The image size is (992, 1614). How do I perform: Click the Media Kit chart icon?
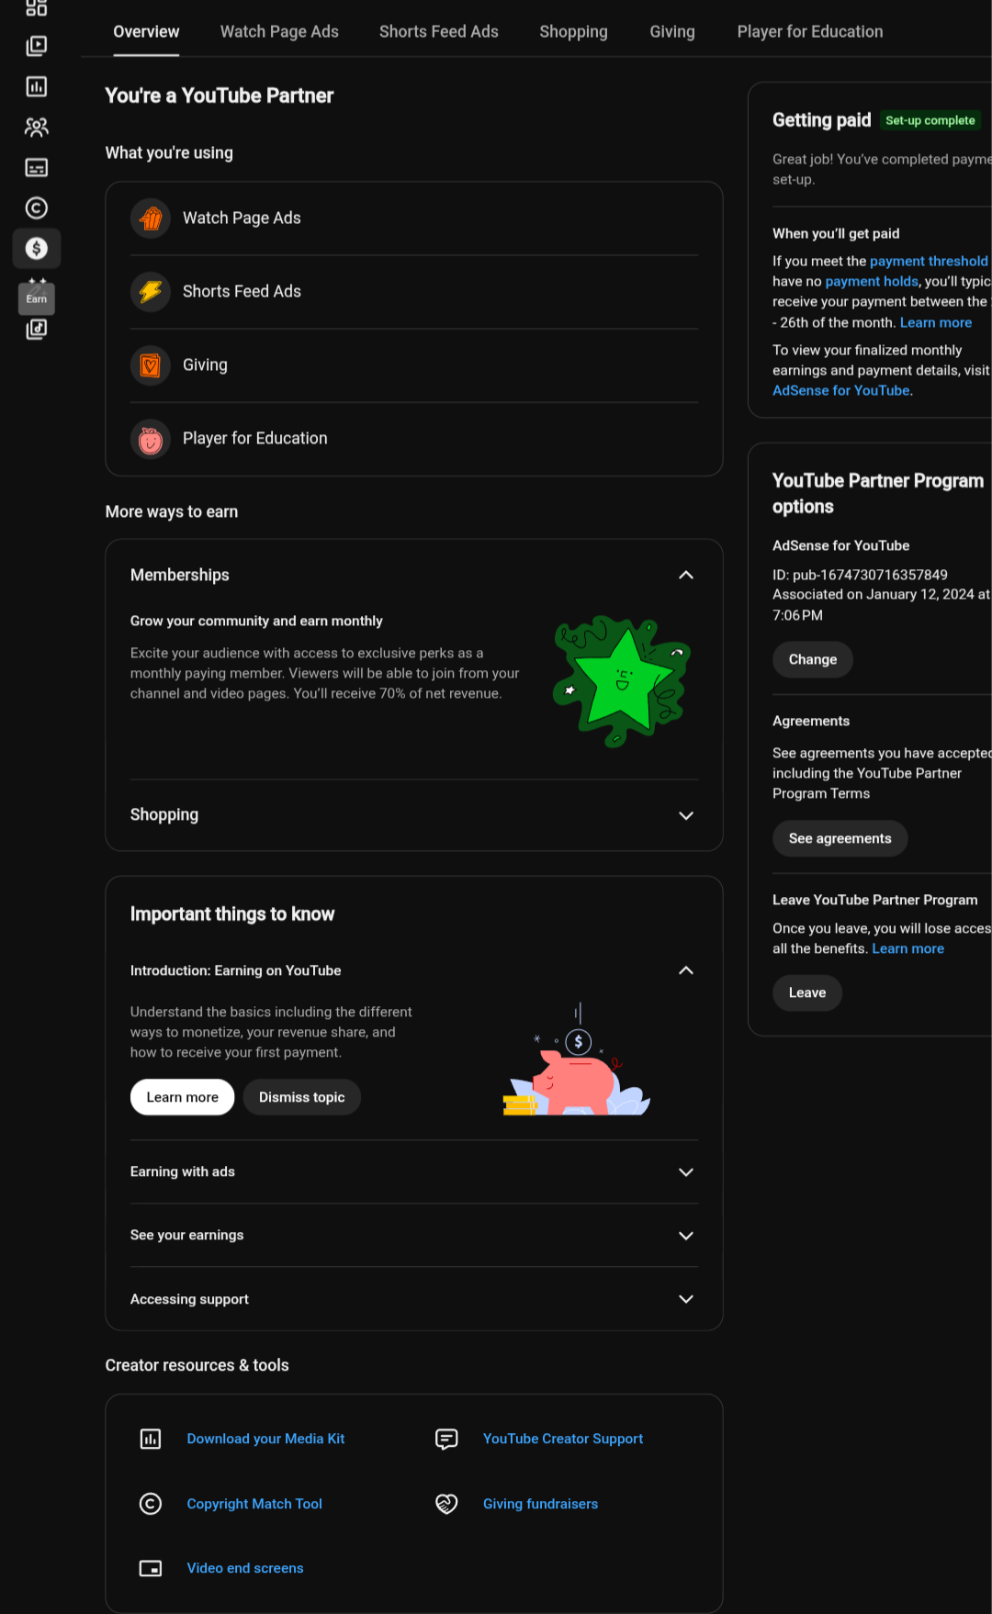click(151, 1439)
